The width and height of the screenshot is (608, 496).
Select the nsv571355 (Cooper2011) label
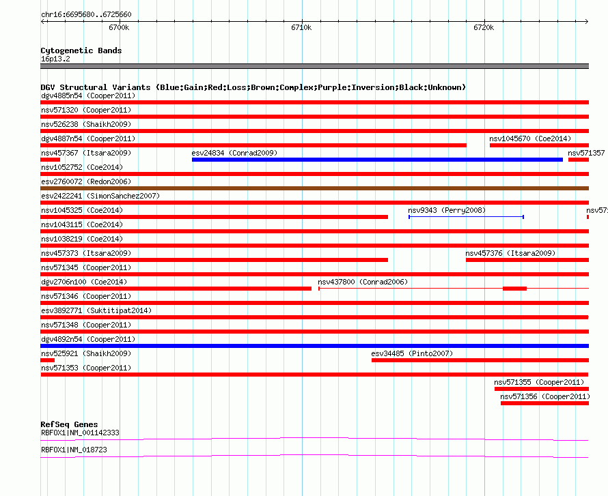pyautogui.click(x=539, y=382)
